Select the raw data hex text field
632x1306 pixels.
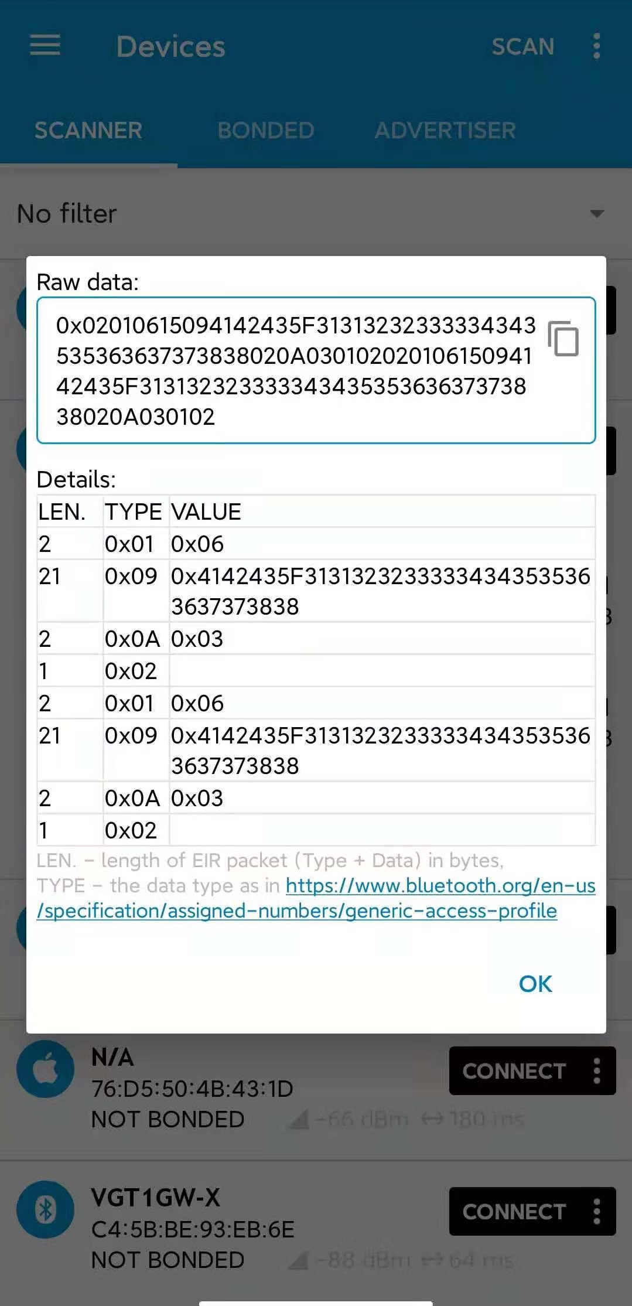316,370
